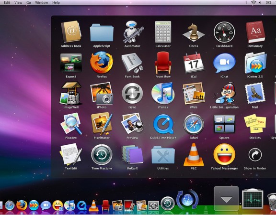Click the iGetter arrows icon in the Dock
This screenshot has width=276, height=215.
[x=34, y=205]
